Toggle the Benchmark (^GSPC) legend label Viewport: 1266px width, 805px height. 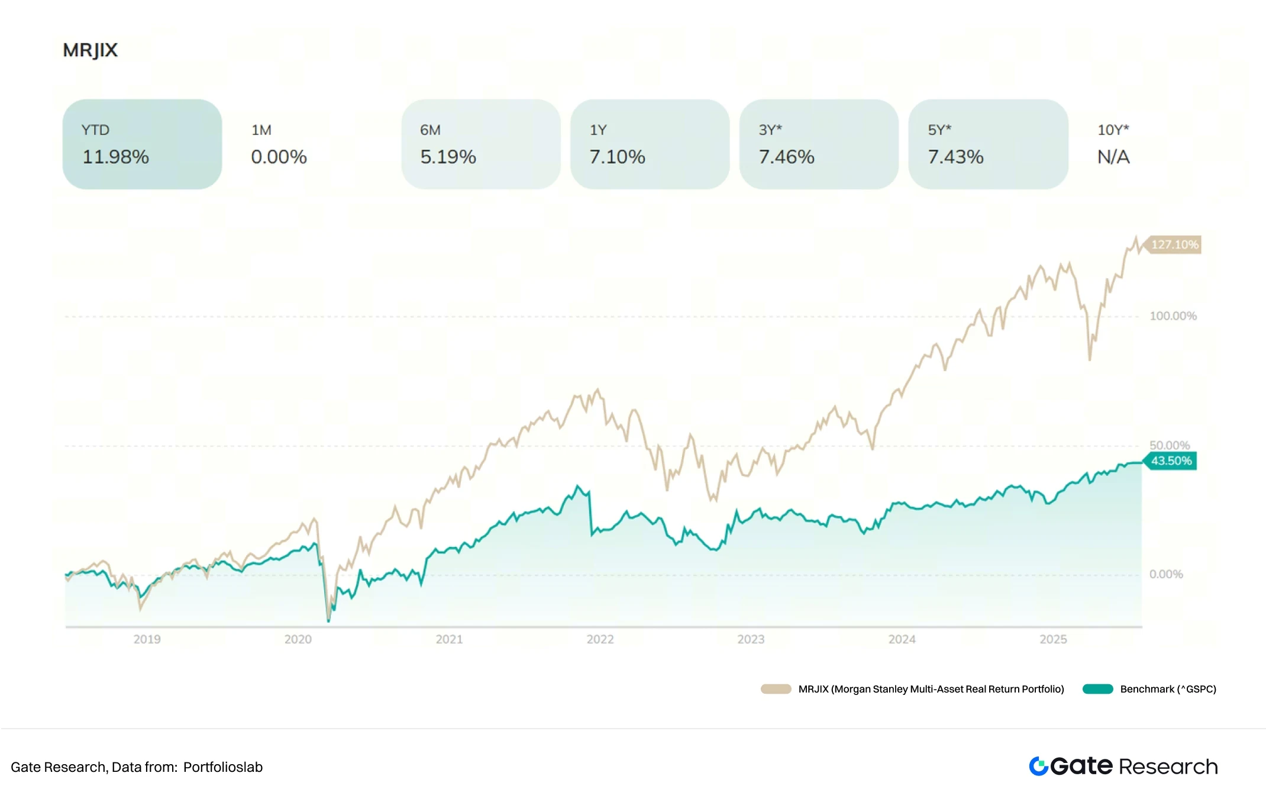pyautogui.click(x=1168, y=689)
